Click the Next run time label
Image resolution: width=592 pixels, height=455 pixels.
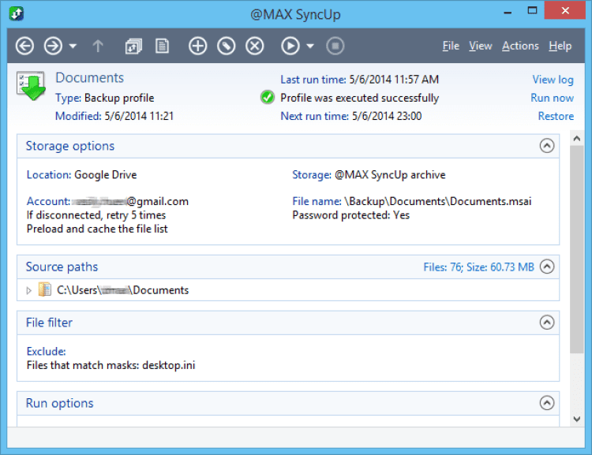(314, 116)
